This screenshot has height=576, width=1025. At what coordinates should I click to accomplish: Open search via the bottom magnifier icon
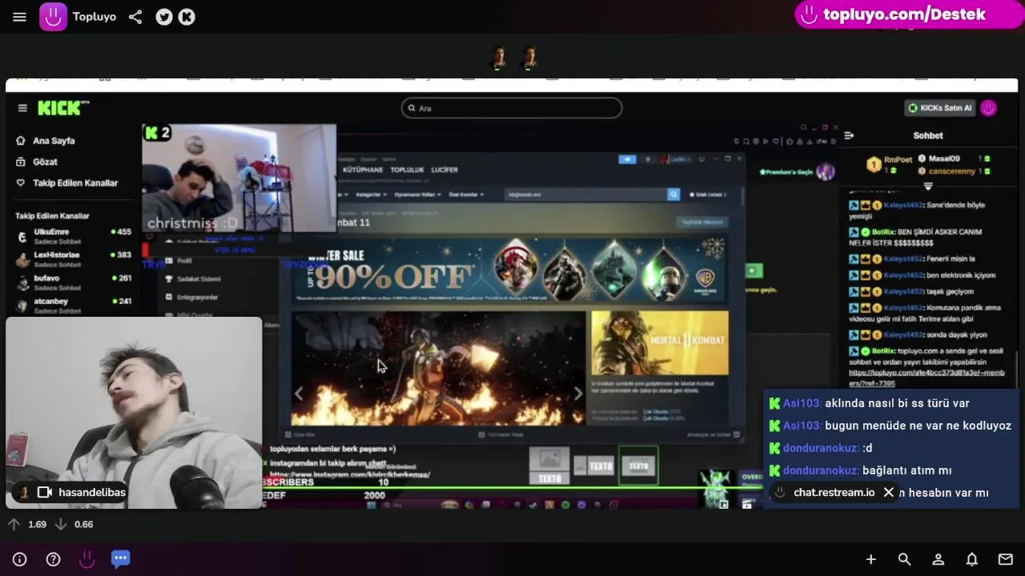[x=904, y=559]
